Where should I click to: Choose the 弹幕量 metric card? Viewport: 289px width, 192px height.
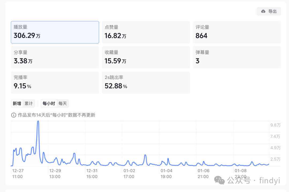pyautogui.click(x=237, y=57)
